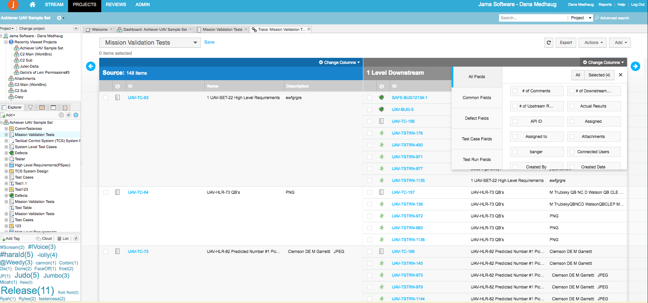Open Explorer help question icon
The width and height of the screenshot is (648, 303).
pos(76,115)
